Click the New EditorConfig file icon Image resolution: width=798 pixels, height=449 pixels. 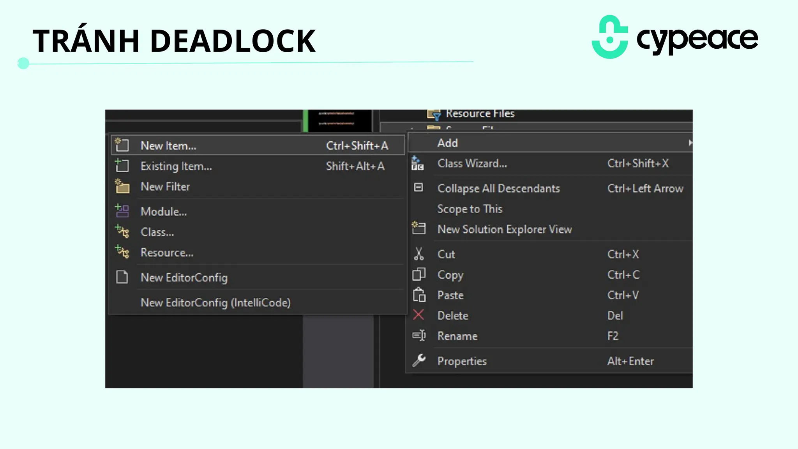pyautogui.click(x=122, y=277)
